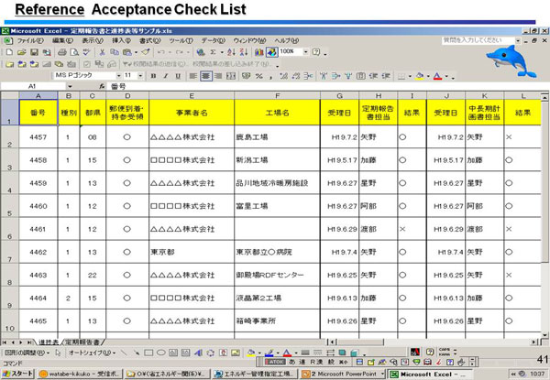Expand the Borders dropdown arrow
550x380 pixels.
click(x=410, y=76)
